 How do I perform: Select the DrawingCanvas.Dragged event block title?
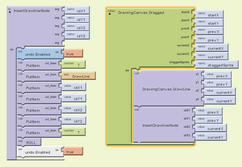(x=141, y=13)
